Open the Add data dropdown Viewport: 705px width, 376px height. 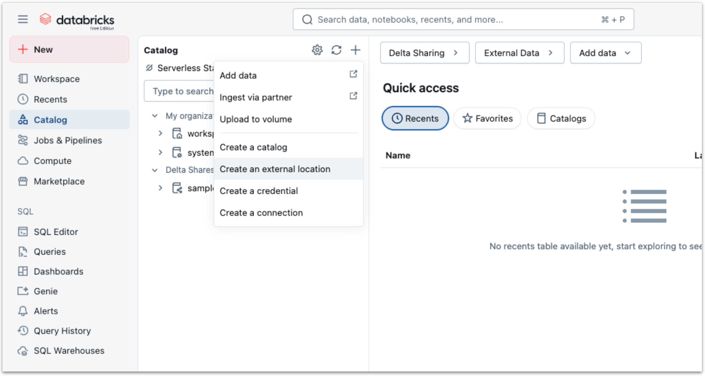click(605, 53)
